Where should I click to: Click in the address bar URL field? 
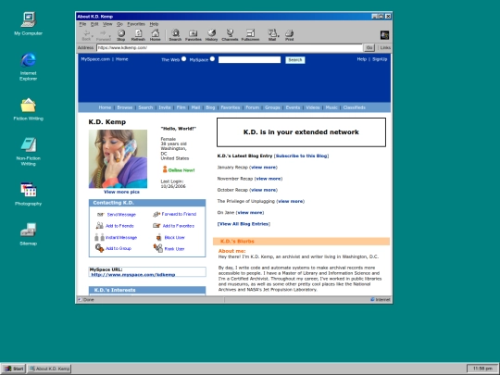pyautogui.click(x=230, y=47)
